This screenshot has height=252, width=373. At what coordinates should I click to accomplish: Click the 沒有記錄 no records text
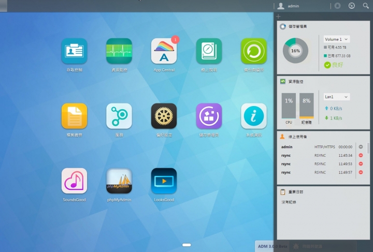click(289, 202)
